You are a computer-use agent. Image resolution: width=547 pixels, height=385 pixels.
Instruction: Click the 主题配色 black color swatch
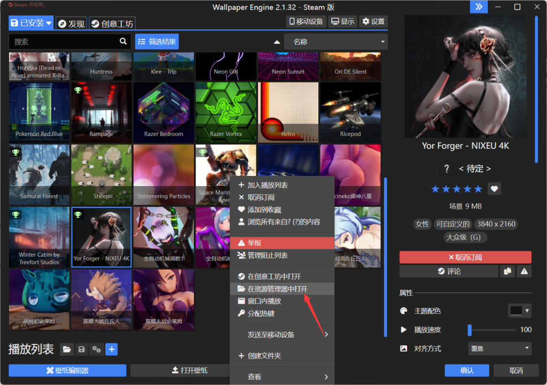[x=515, y=311]
